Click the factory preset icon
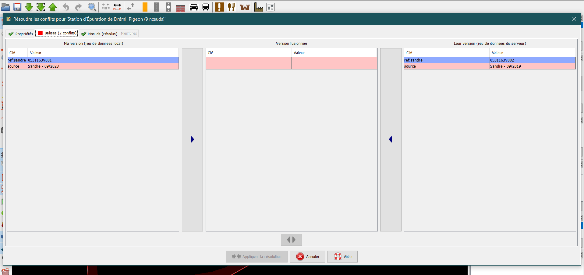The width and height of the screenshot is (584, 275). coord(258,7)
